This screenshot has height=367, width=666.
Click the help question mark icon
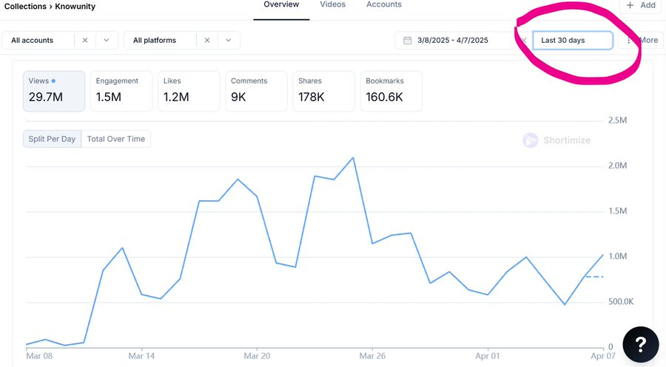coord(640,344)
